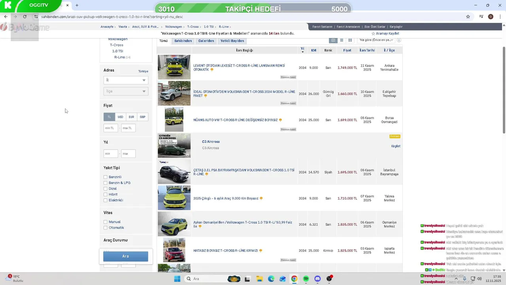Check the Hibrit fuel checkbox
Image resolution: width=506 pixels, height=285 pixels.
tap(106, 194)
